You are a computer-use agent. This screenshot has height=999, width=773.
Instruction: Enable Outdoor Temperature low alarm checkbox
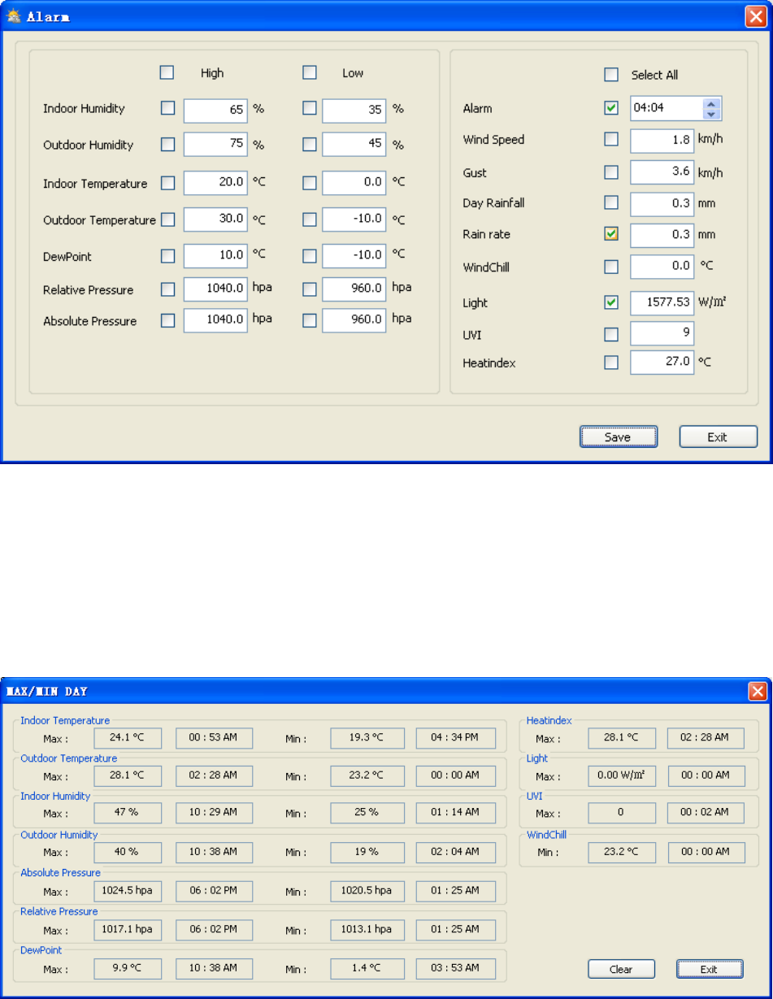point(309,219)
